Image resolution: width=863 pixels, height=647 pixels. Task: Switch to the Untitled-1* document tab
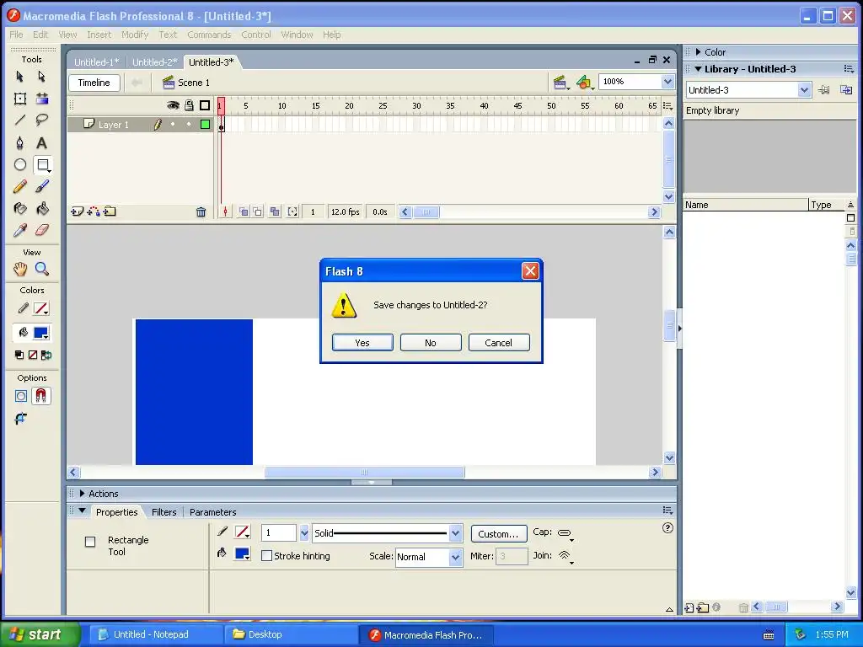(x=96, y=62)
